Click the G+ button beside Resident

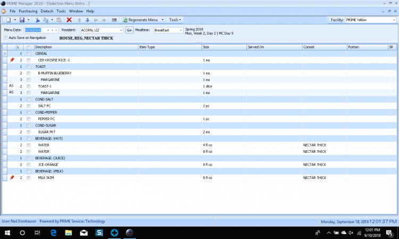click(x=129, y=30)
